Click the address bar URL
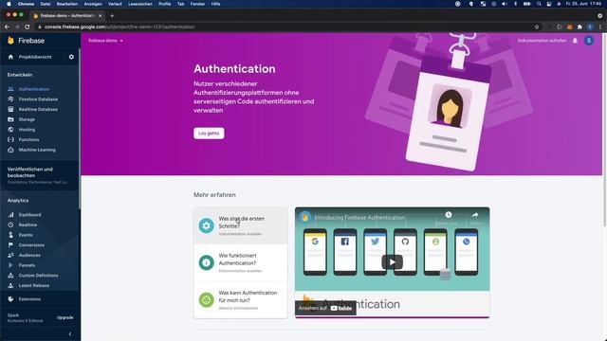The width and height of the screenshot is (607, 341). coord(120,27)
